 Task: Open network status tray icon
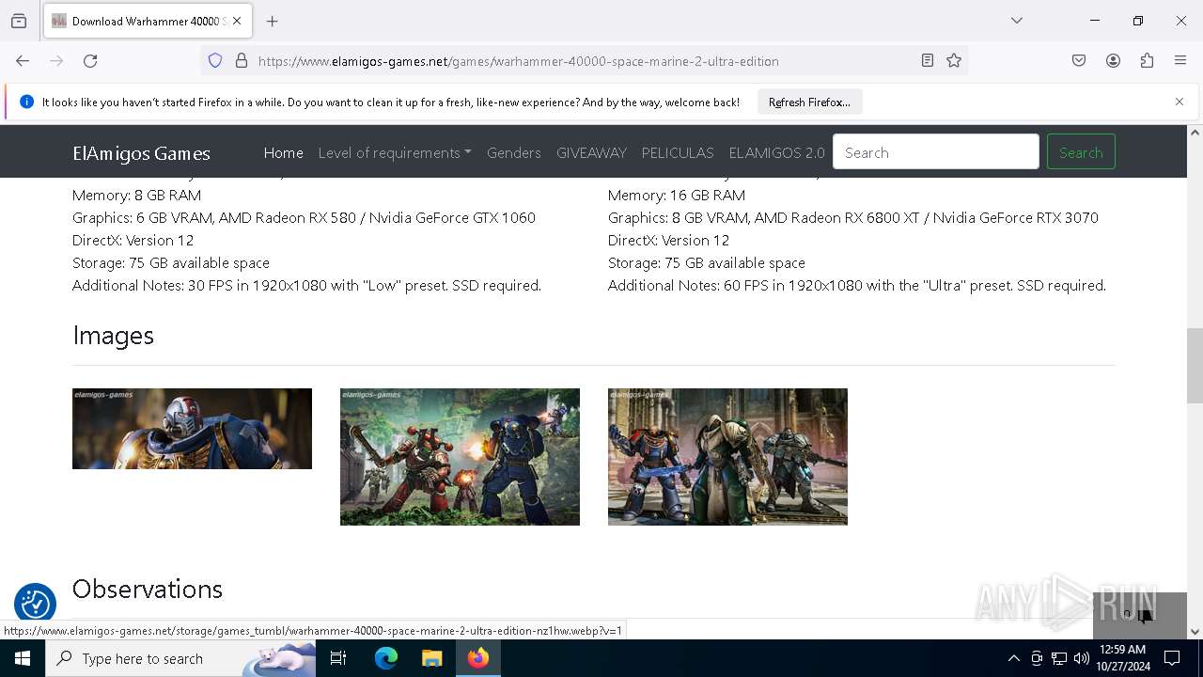coord(1059,658)
